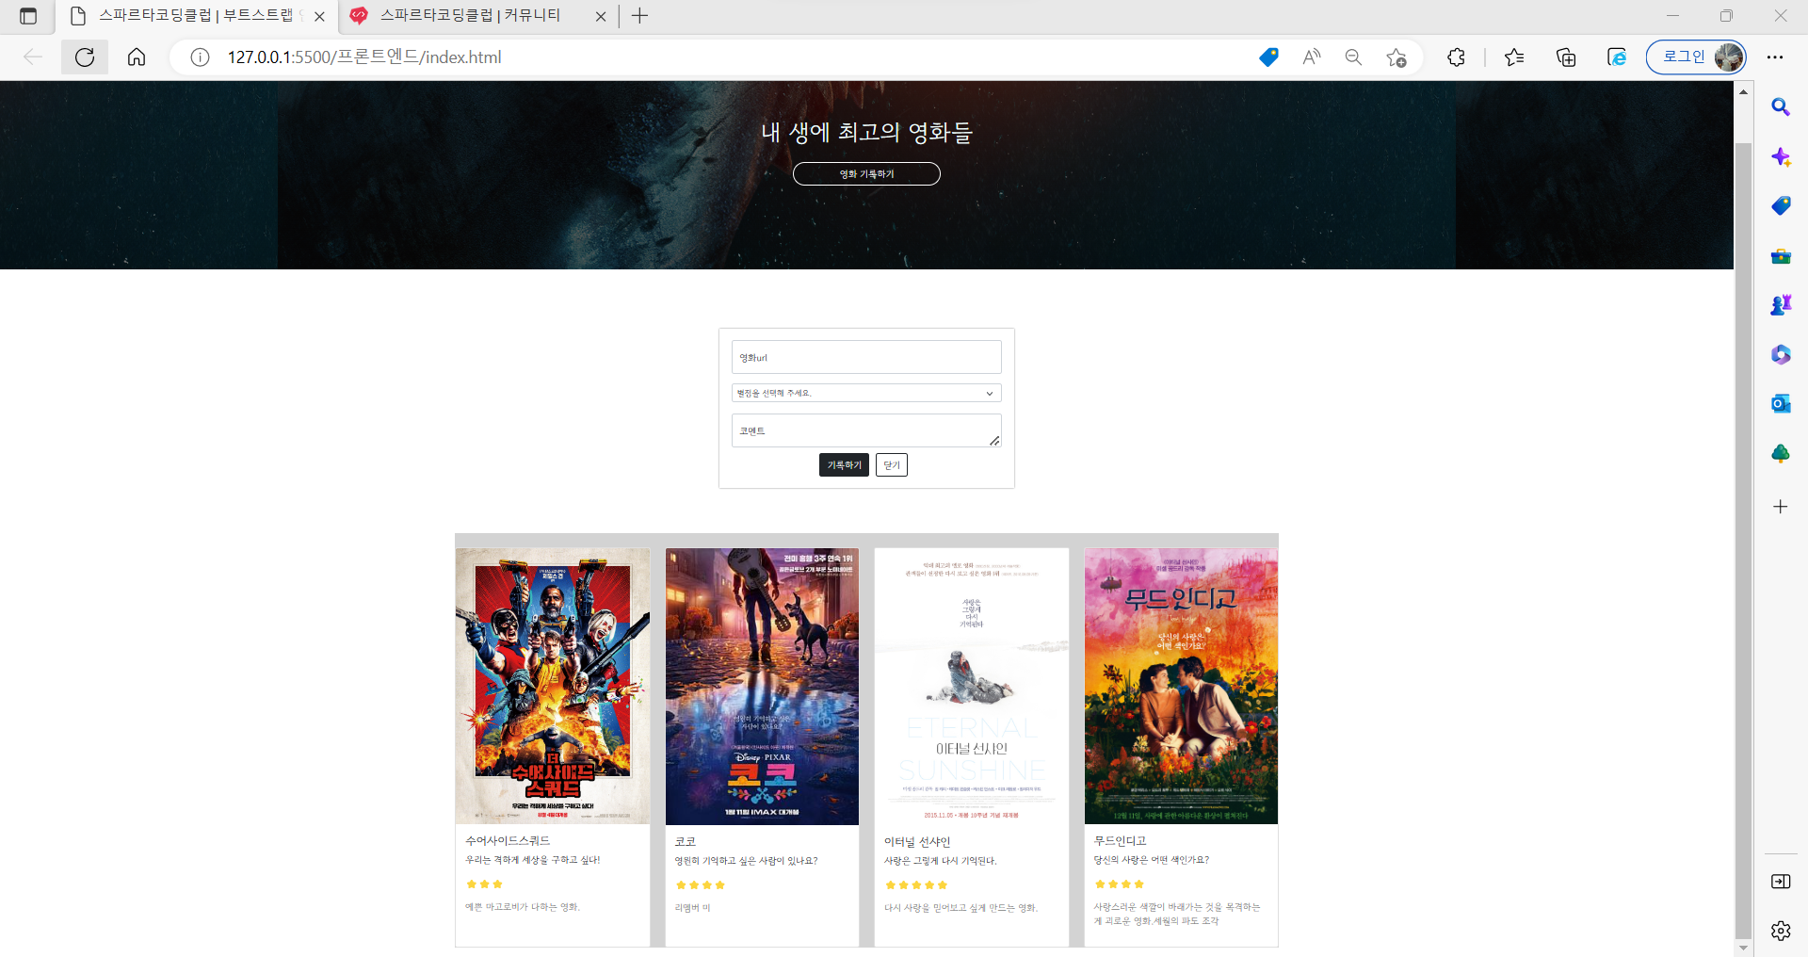This screenshot has width=1808, height=957.
Task: Select the 무드인디고 poster
Action: (x=1181, y=687)
